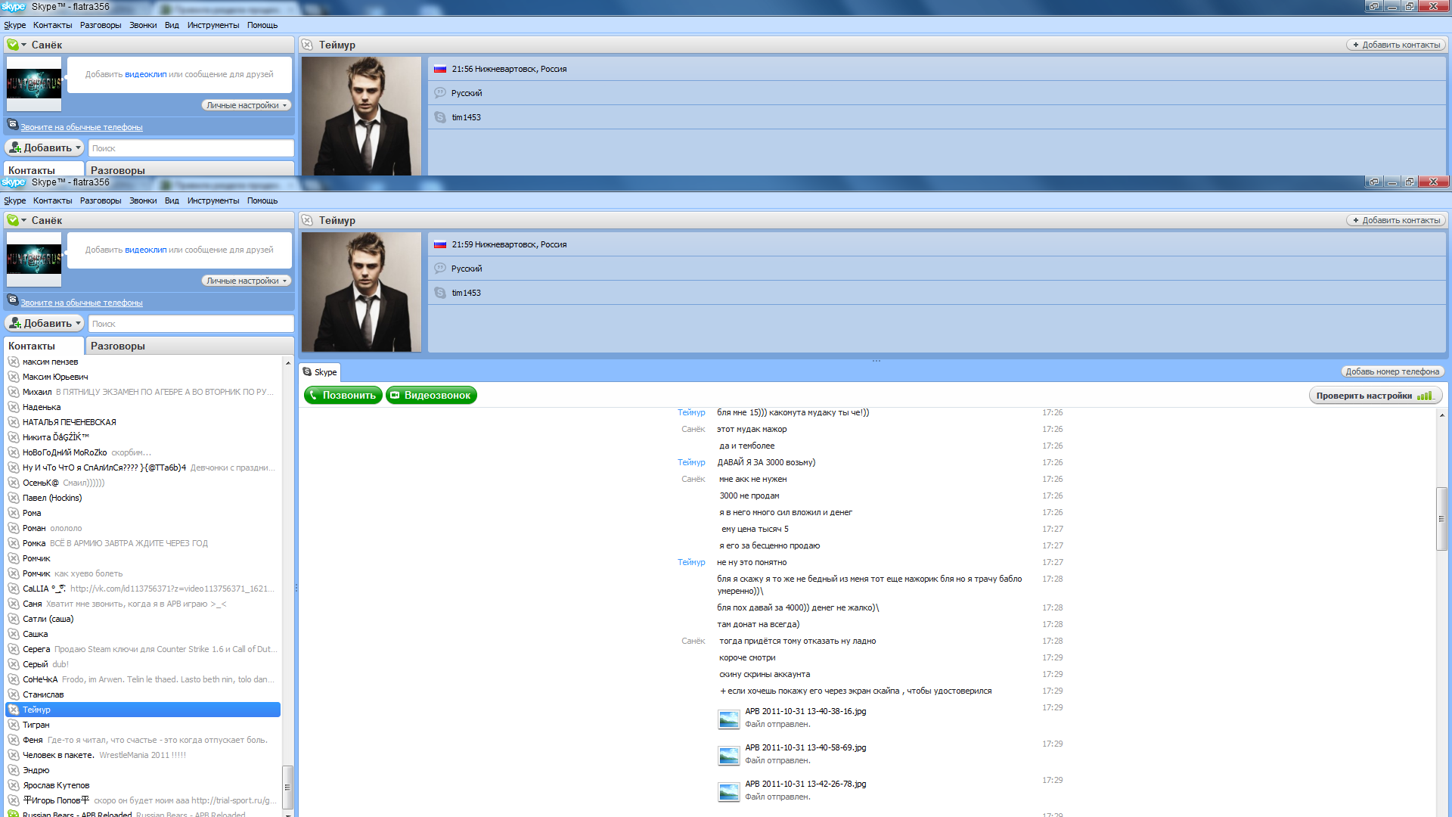This screenshot has height=817, width=1452.
Task: Click the contact status icon left of Теймур header in lower window
Action: (307, 220)
